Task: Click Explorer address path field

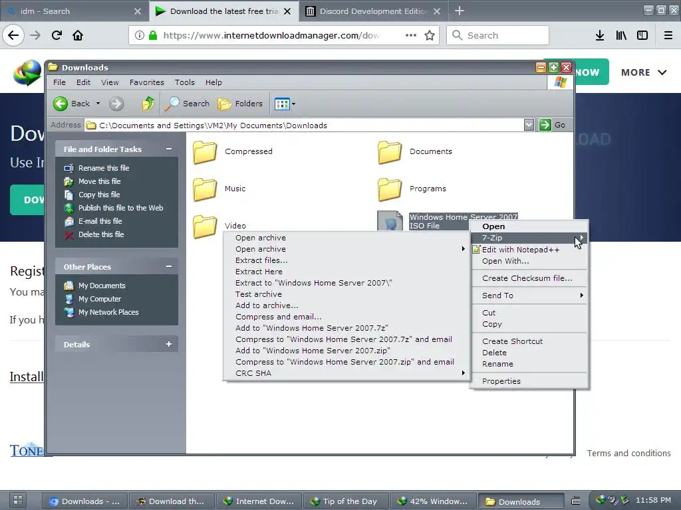Action: click(x=304, y=126)
